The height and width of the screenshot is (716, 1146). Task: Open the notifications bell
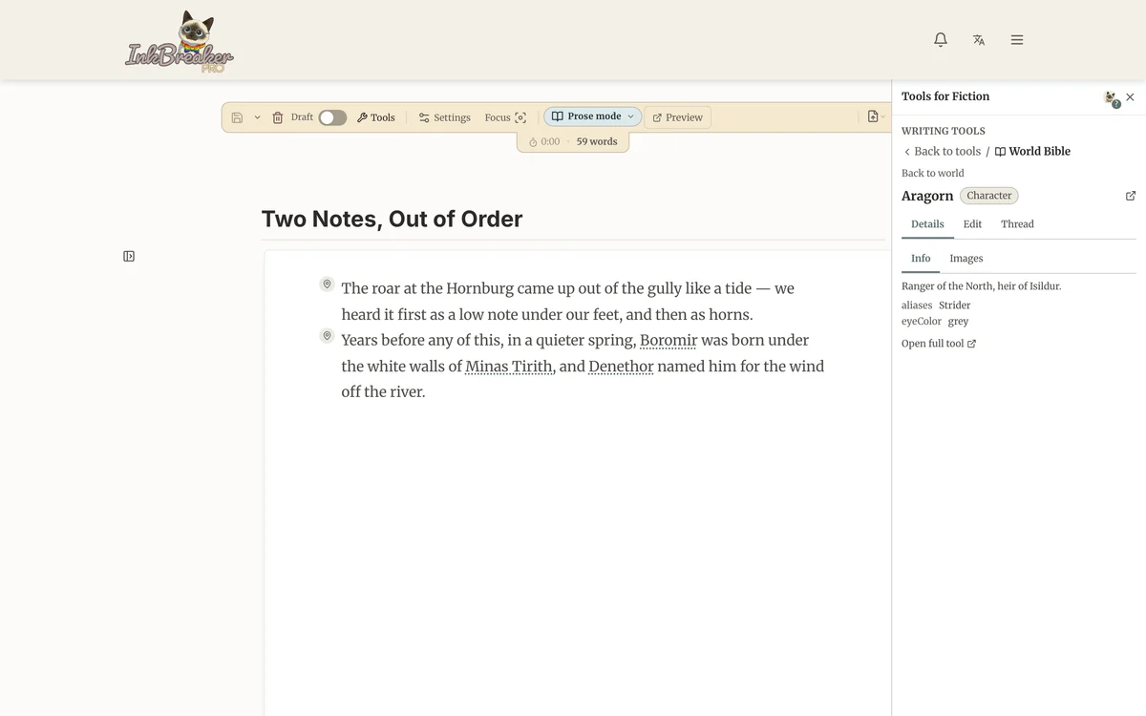[x=941, y=40]
